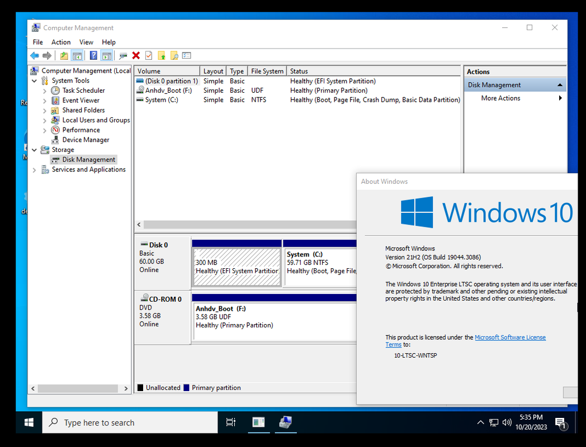Viewport: 586px width, 447px height.
Task: Click the red X delete toolbar icon
Action: point(136,56)
